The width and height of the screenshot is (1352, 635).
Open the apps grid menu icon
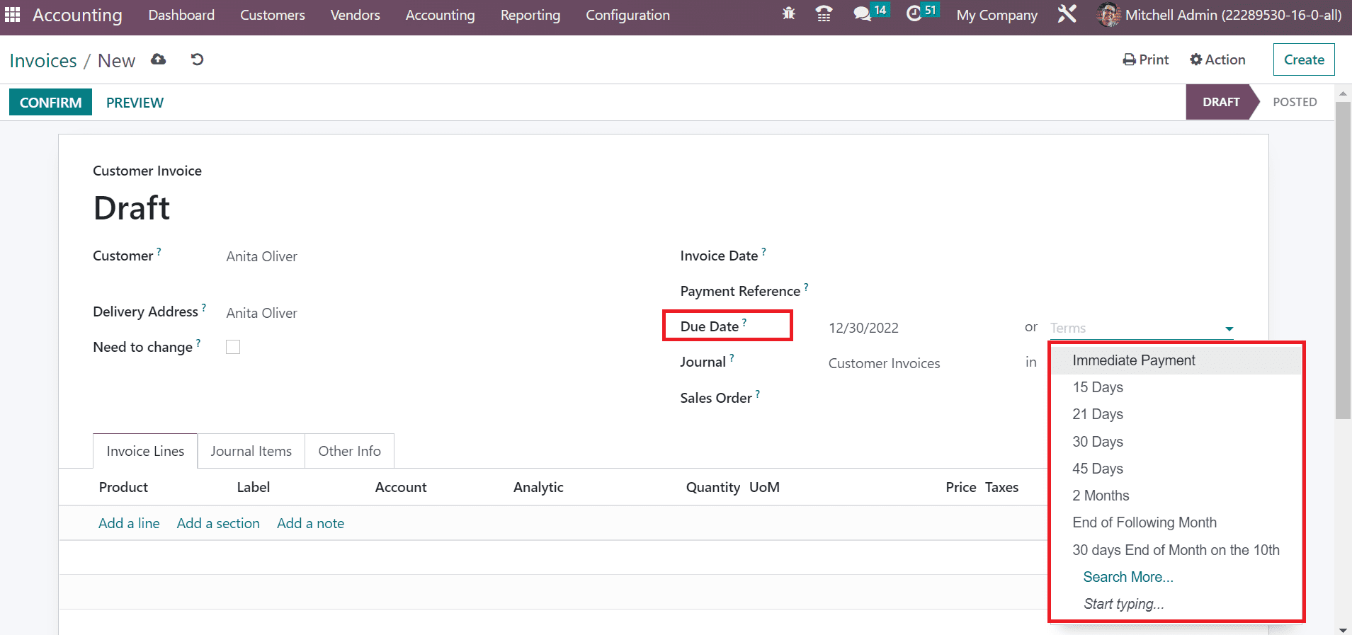tap(13, 15)
